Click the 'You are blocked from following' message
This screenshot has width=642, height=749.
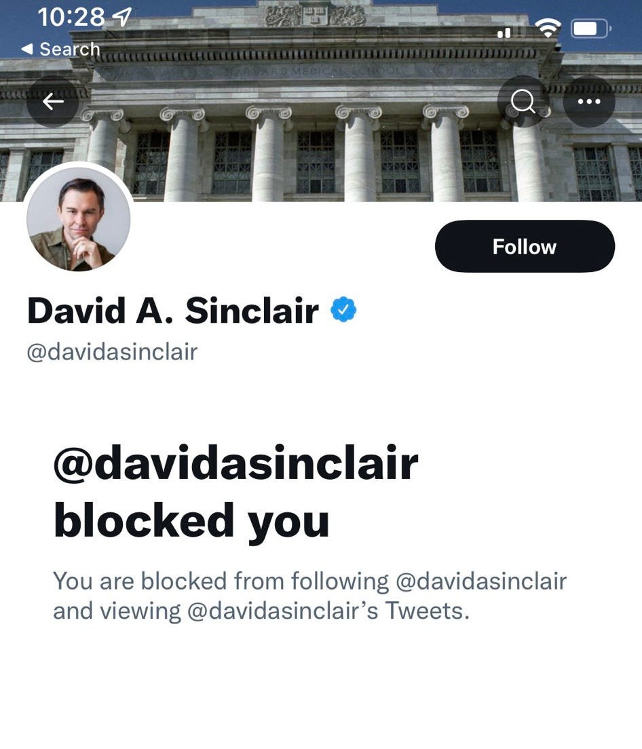[309, 596]
